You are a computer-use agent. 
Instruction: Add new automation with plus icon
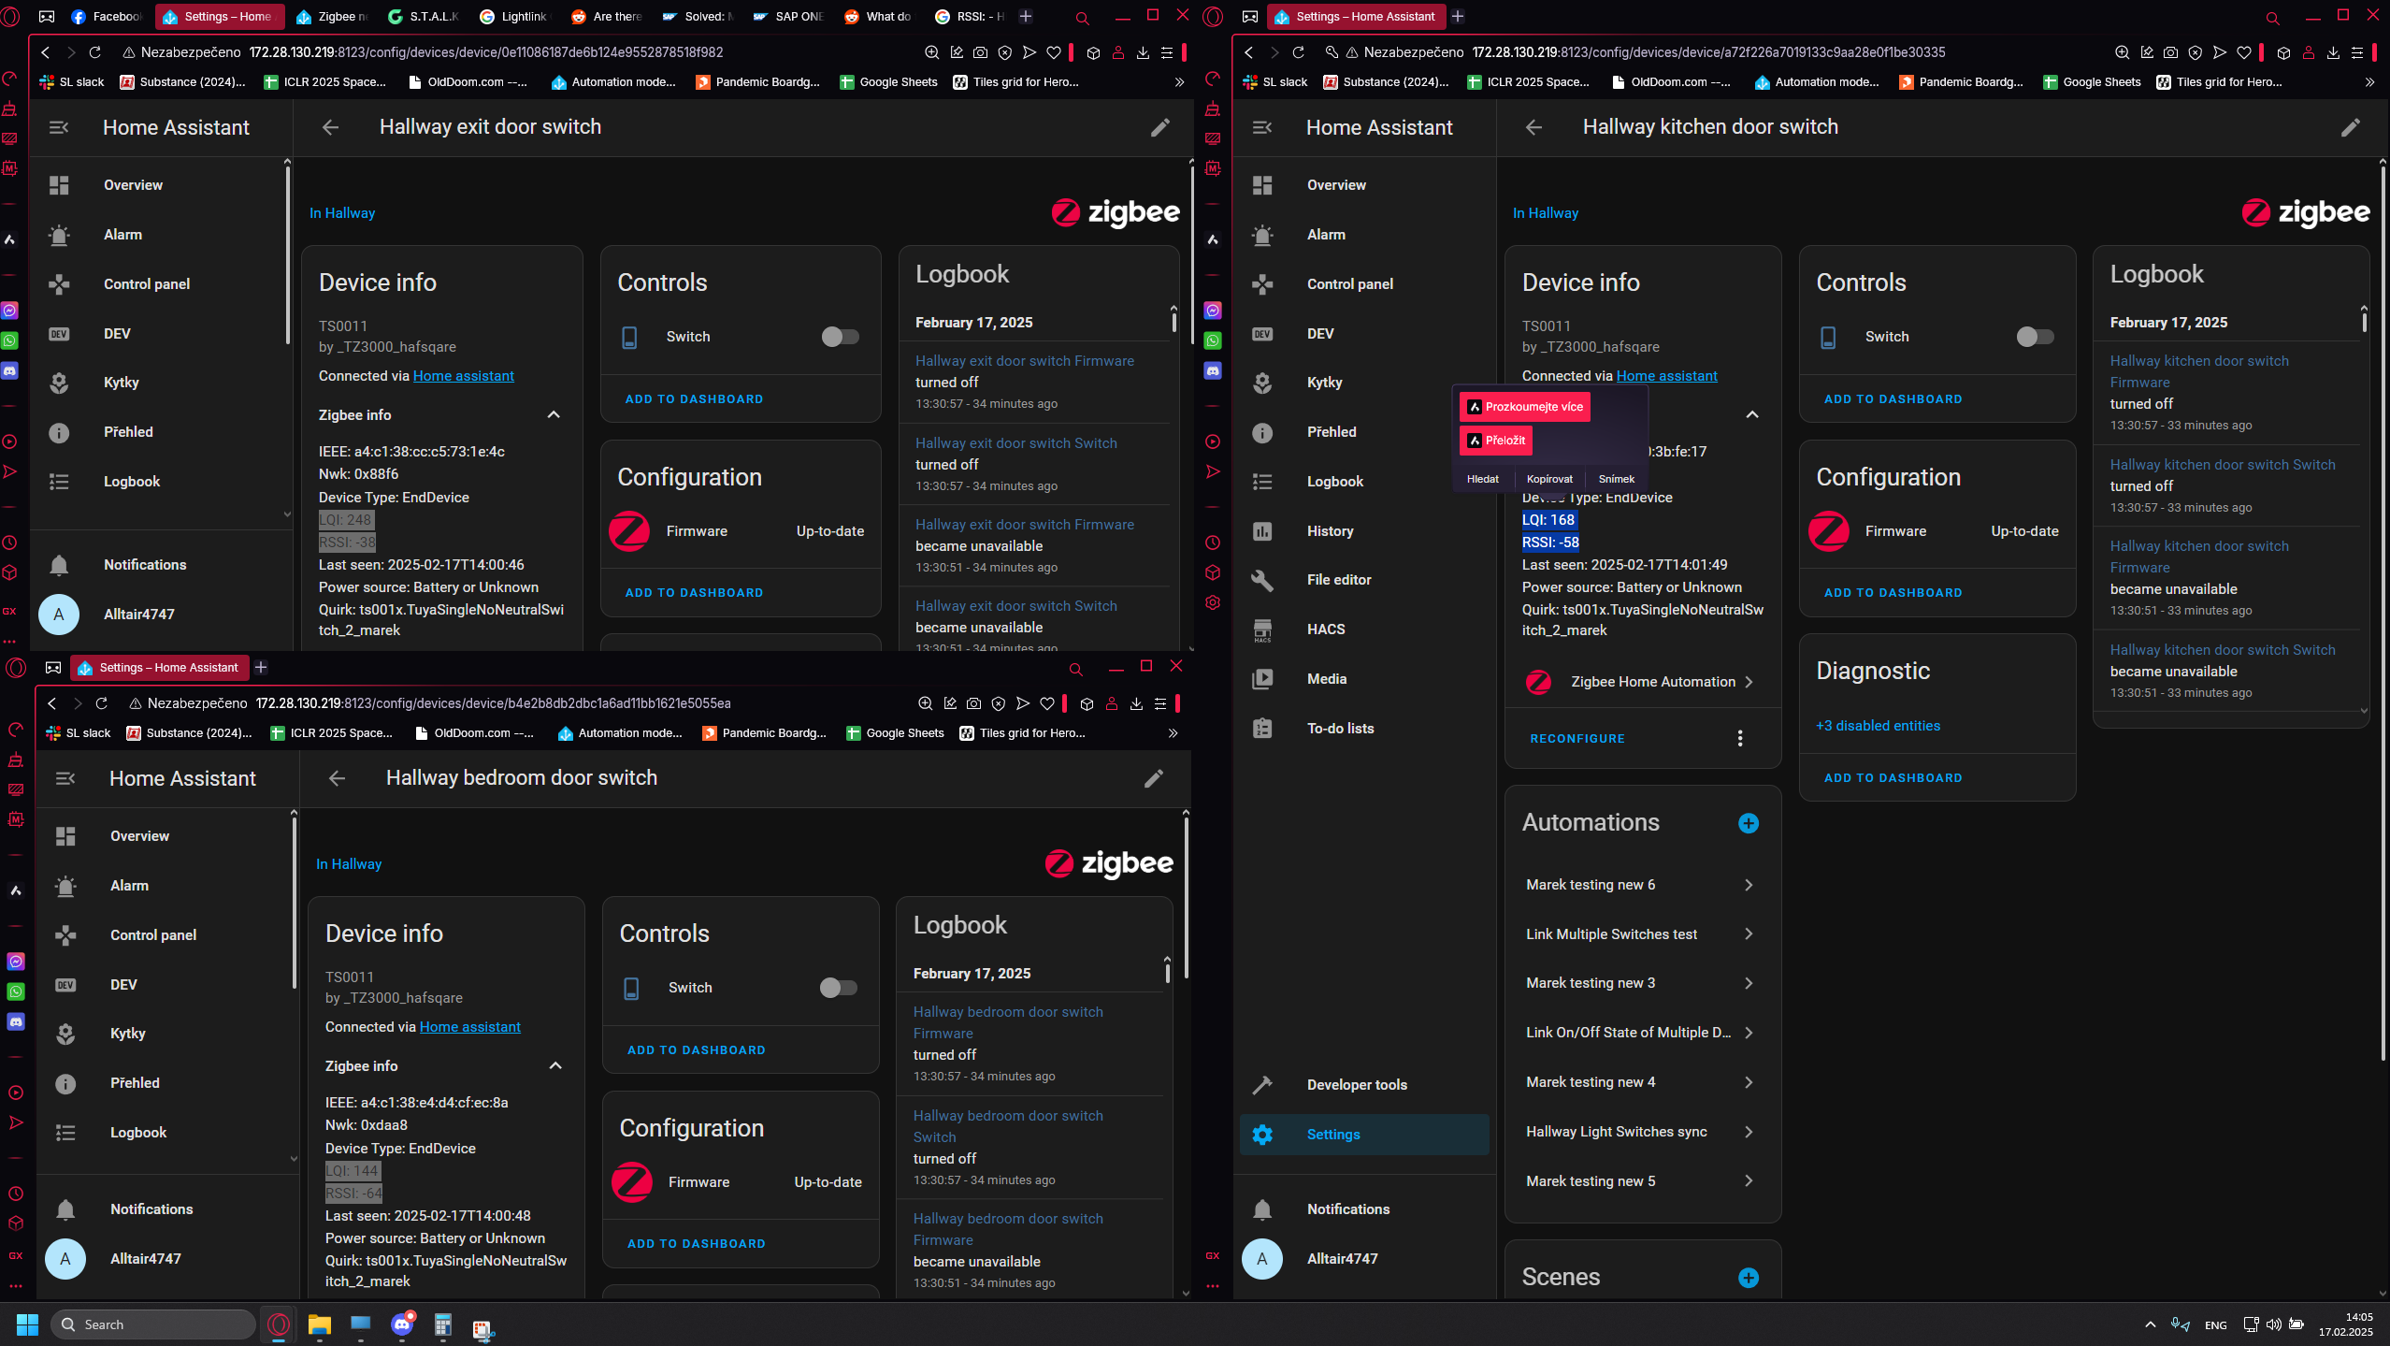1748,823
